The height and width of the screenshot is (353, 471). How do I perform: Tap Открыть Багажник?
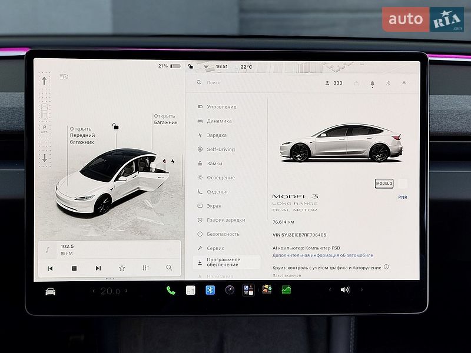pos(165,119)
